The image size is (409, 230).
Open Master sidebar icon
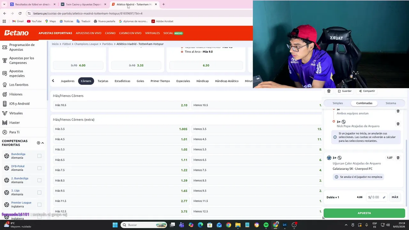[x=4, y=123]
